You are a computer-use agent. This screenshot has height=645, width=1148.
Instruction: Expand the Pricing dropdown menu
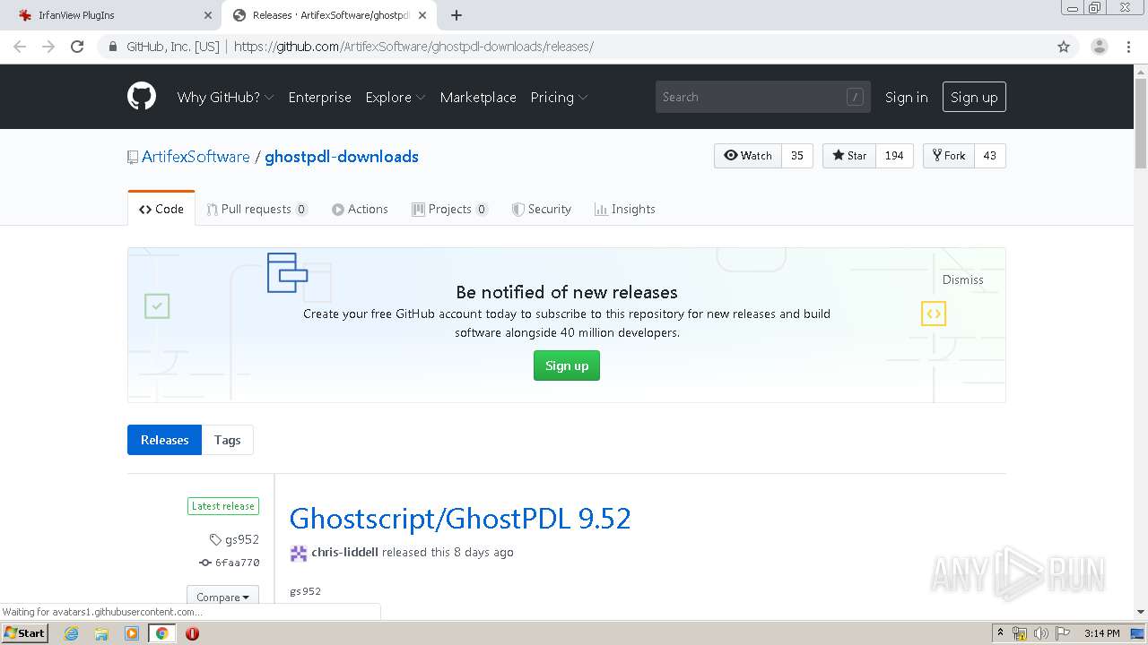[559, 97]
